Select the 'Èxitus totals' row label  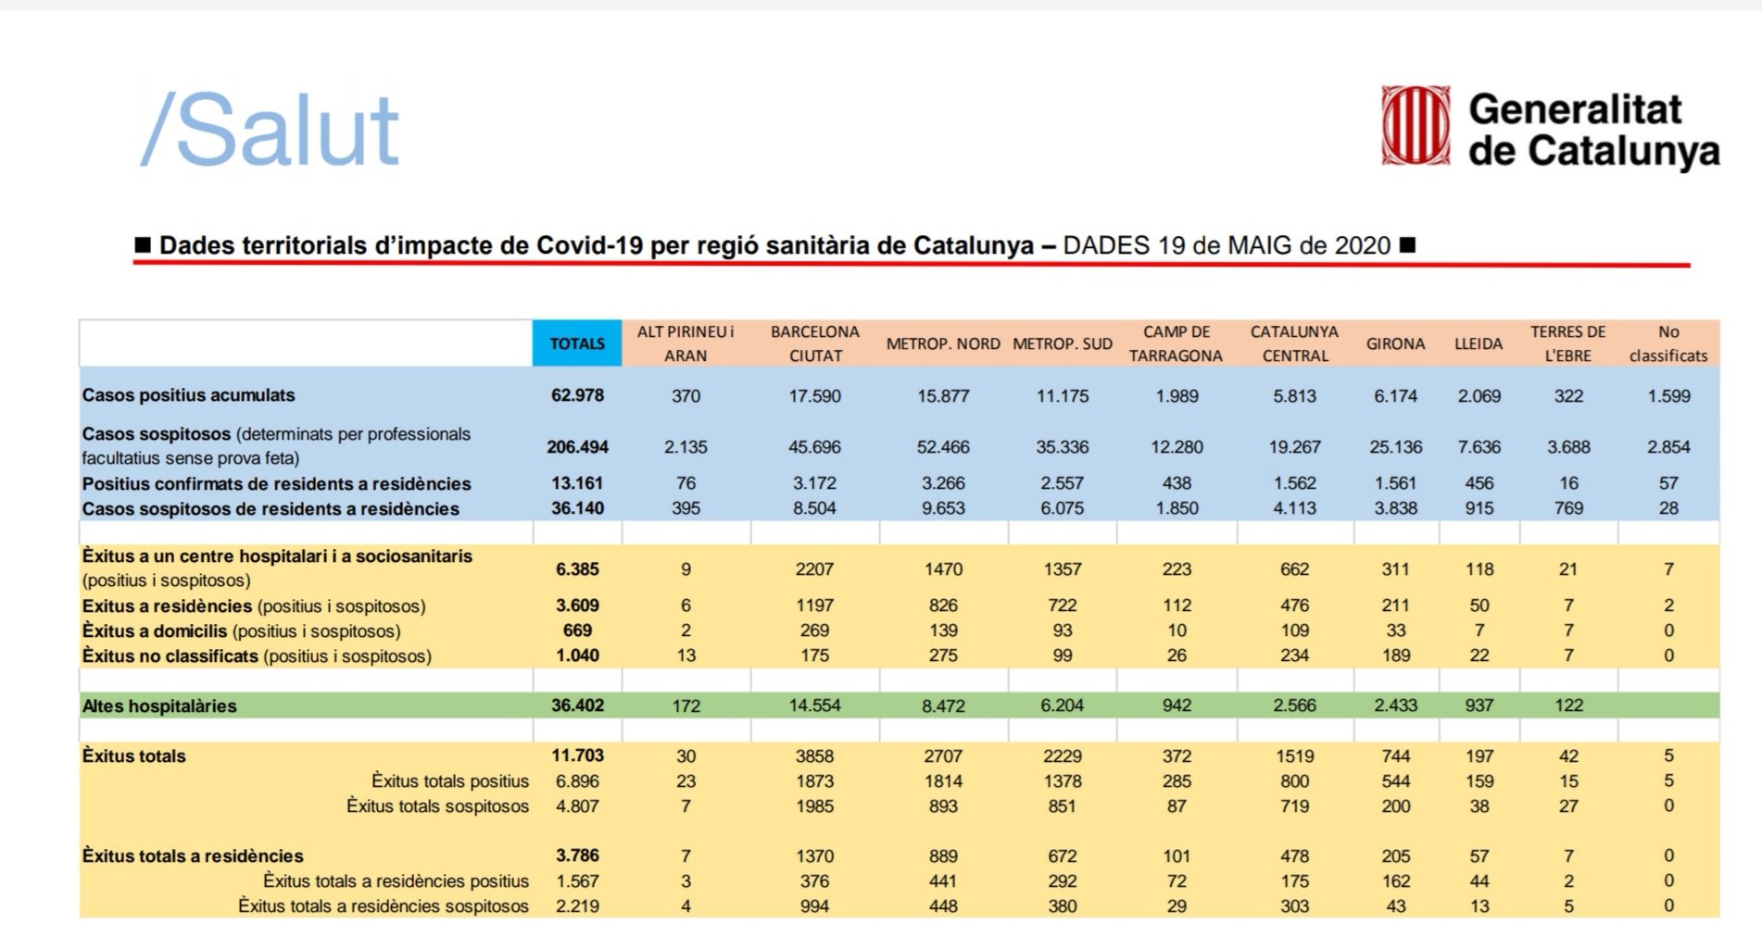click(134, 756)
